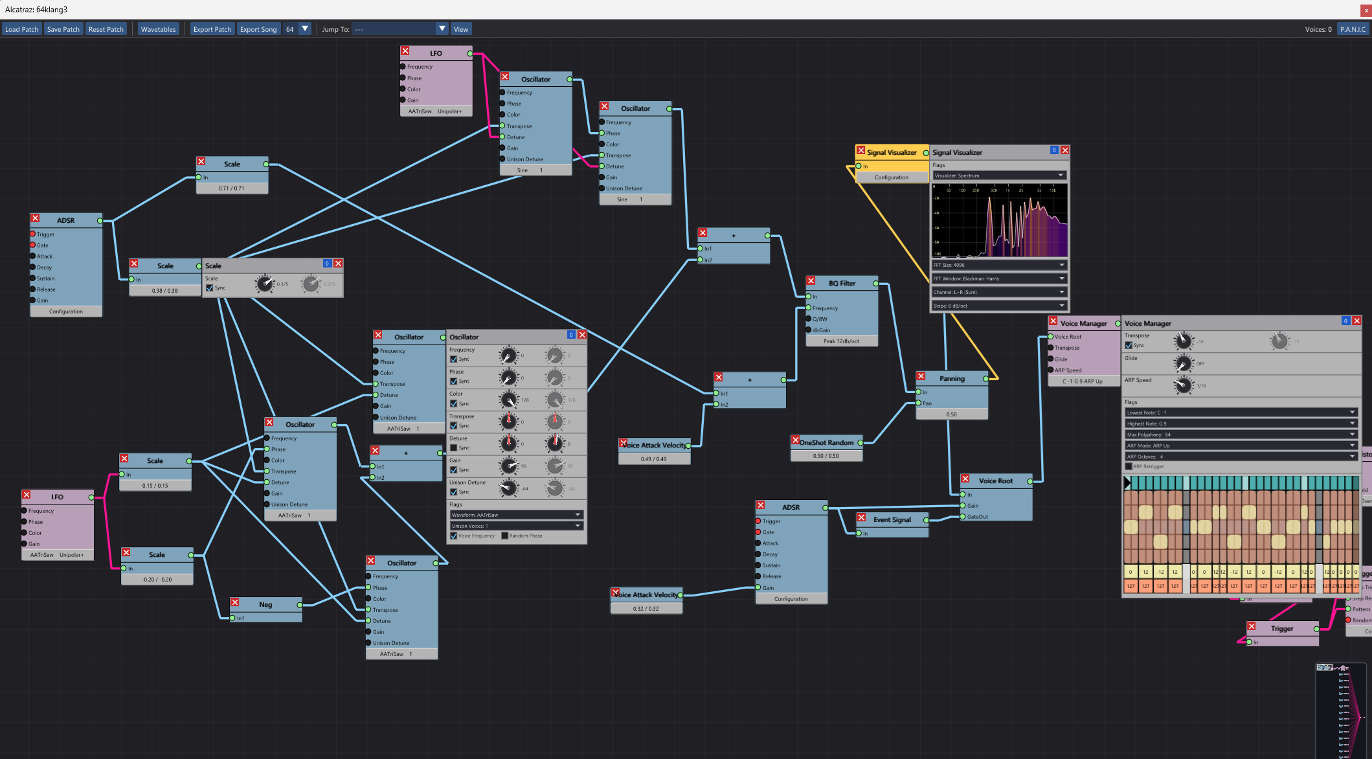Delete the Trigger node
This screenshot has height=759, width=1372.
pos(1252,626)
